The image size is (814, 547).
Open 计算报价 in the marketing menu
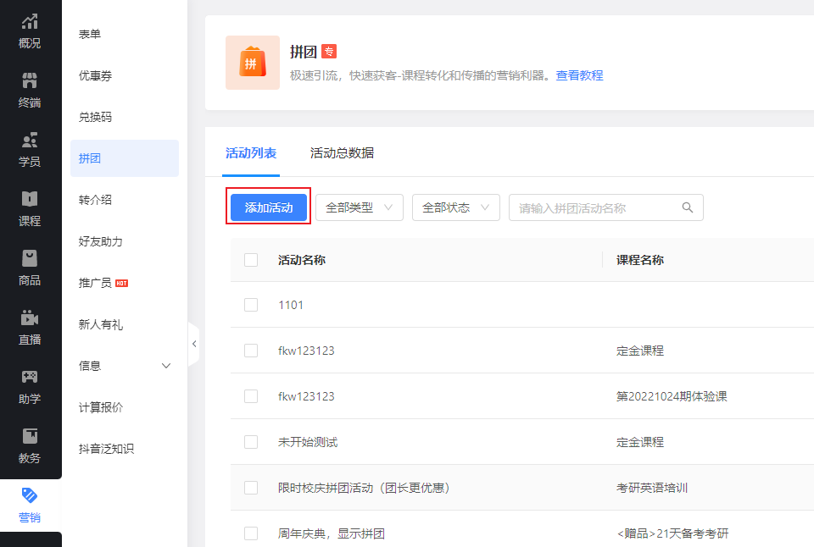point(101,407)
